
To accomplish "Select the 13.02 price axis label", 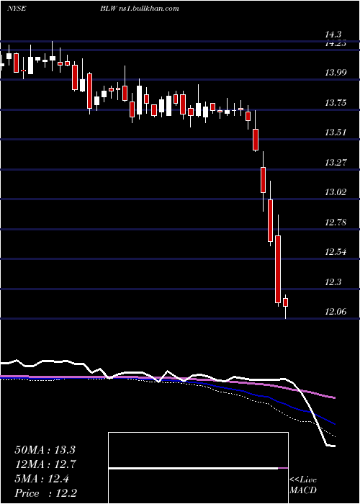I will (x=336, y=192).
